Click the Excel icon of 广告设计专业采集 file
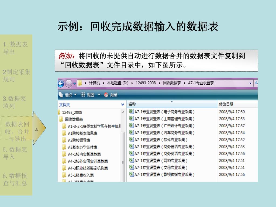Image resolution: width=276 pixels, height=207 pixels. pyautogui.click(x=131, y=125)
